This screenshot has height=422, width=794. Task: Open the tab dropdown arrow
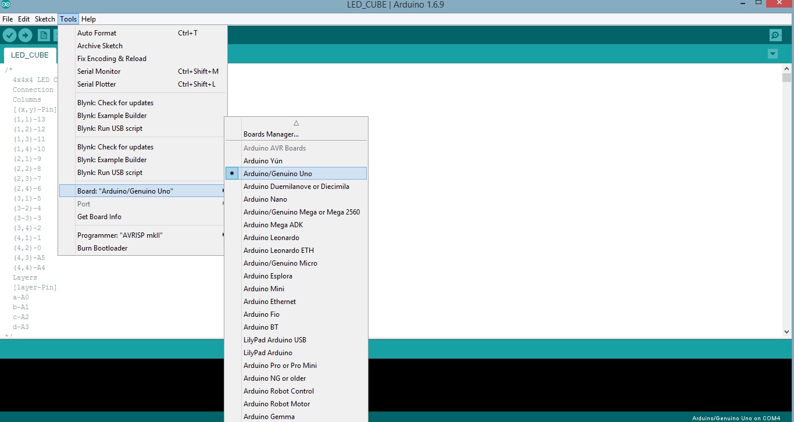click(772, 54)
